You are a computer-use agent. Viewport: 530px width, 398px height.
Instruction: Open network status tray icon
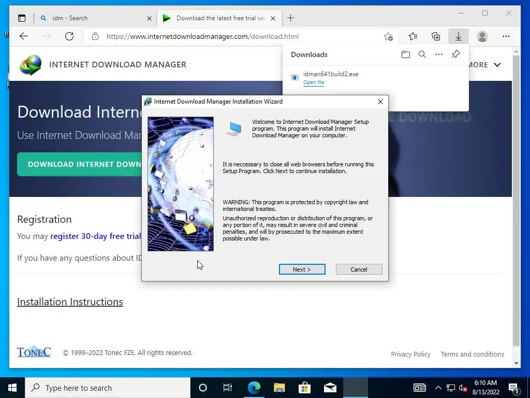point(451,388)
